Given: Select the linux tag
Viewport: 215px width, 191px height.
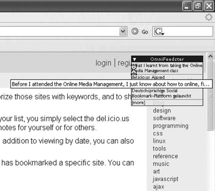Looking at the screenshot, I should click(159, 141).
